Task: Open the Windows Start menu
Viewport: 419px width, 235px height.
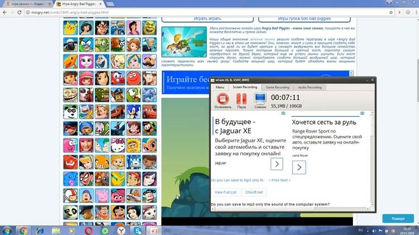Action: pos(7,230)
